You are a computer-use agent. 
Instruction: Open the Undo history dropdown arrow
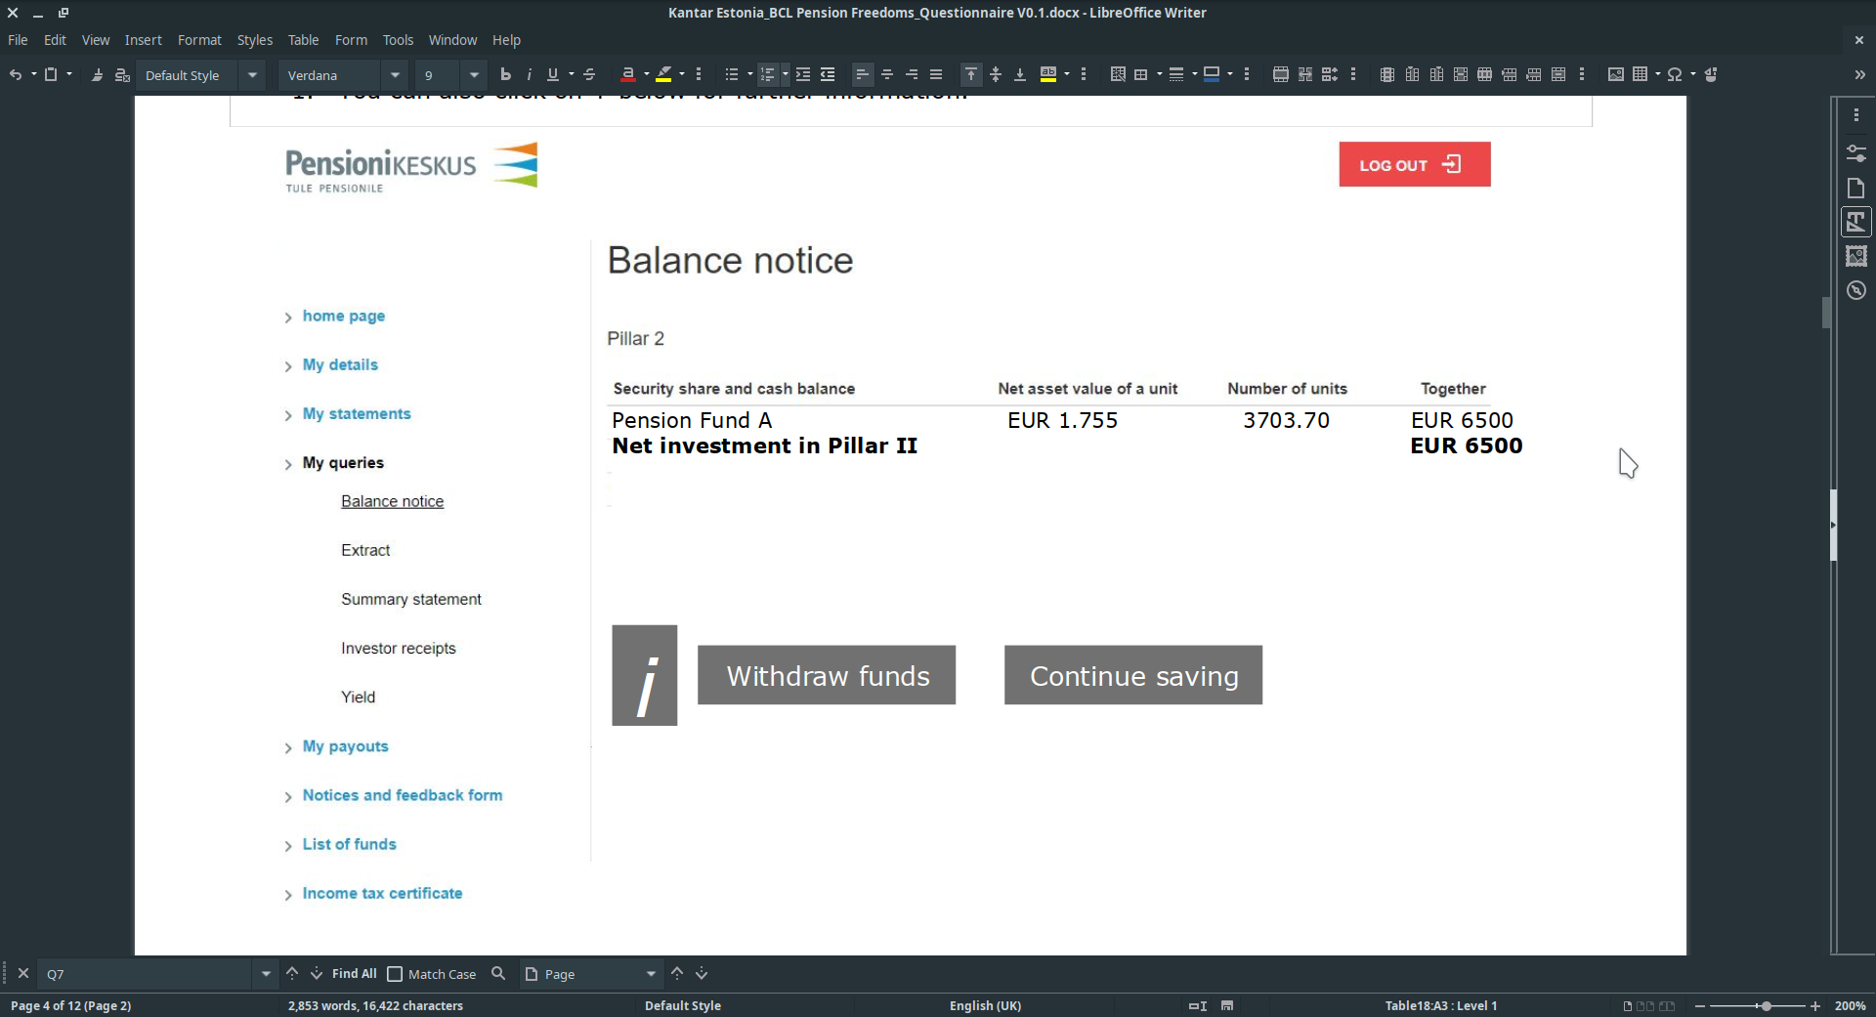point(33,74)
